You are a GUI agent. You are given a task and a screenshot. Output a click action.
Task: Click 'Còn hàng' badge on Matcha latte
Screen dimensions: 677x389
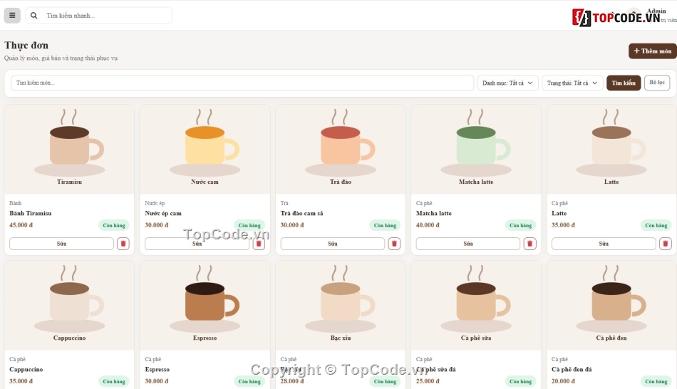(x=521, y=225)
